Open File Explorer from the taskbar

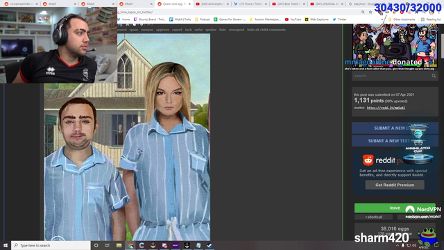point(119,245)
